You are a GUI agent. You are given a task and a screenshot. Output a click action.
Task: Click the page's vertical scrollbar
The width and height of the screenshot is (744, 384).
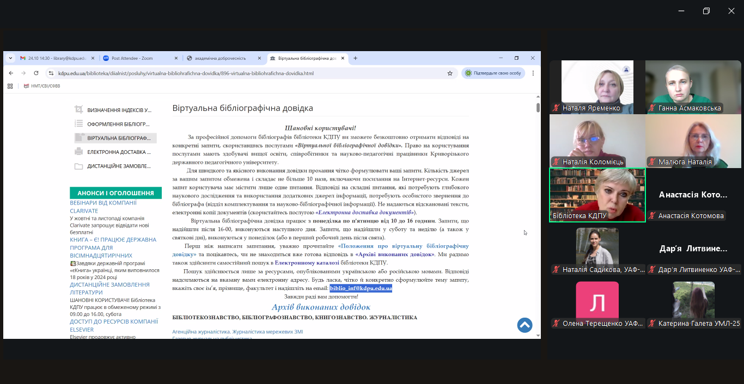[538, 218]
